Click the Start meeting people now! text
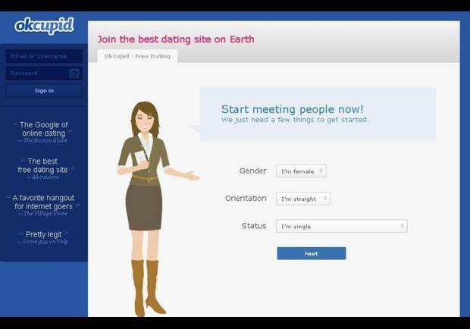The width and height of the screenshot is (470, 329). pos(293,109)
